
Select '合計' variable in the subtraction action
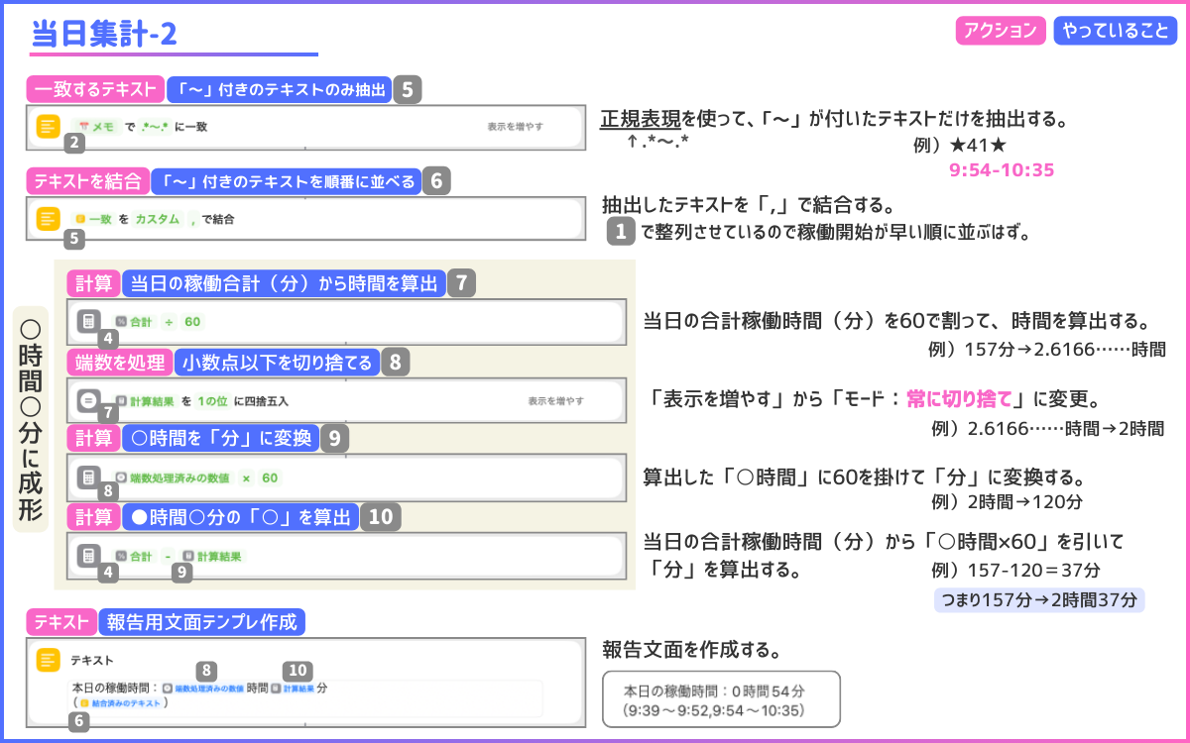pyautogui.click(x=133, y=556)
